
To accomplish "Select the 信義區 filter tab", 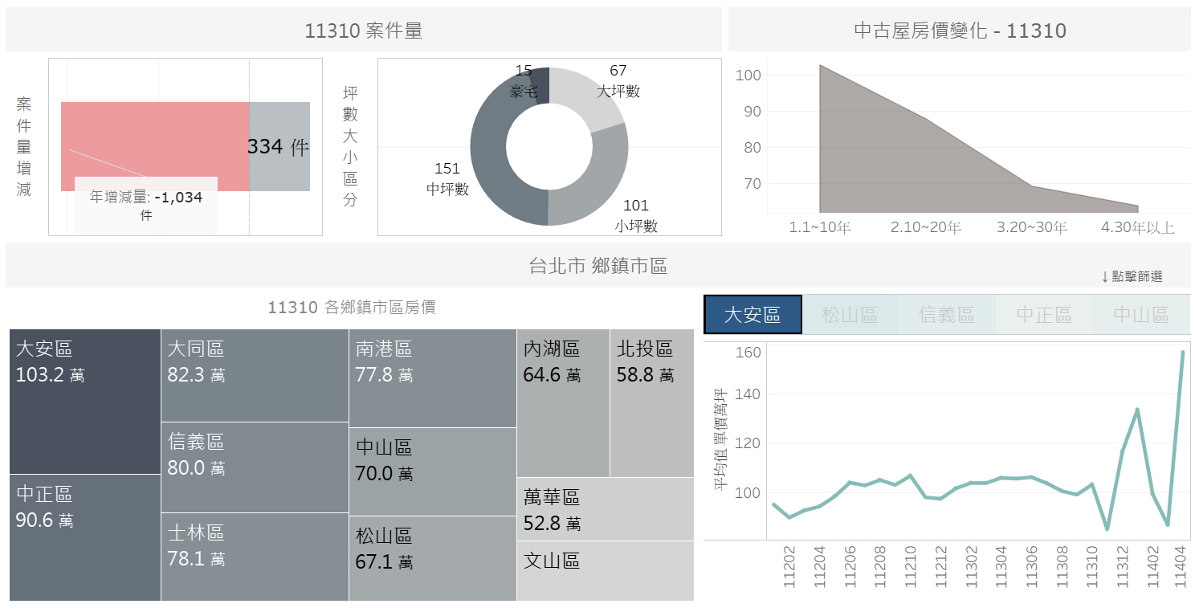I will tap(947, 315).
